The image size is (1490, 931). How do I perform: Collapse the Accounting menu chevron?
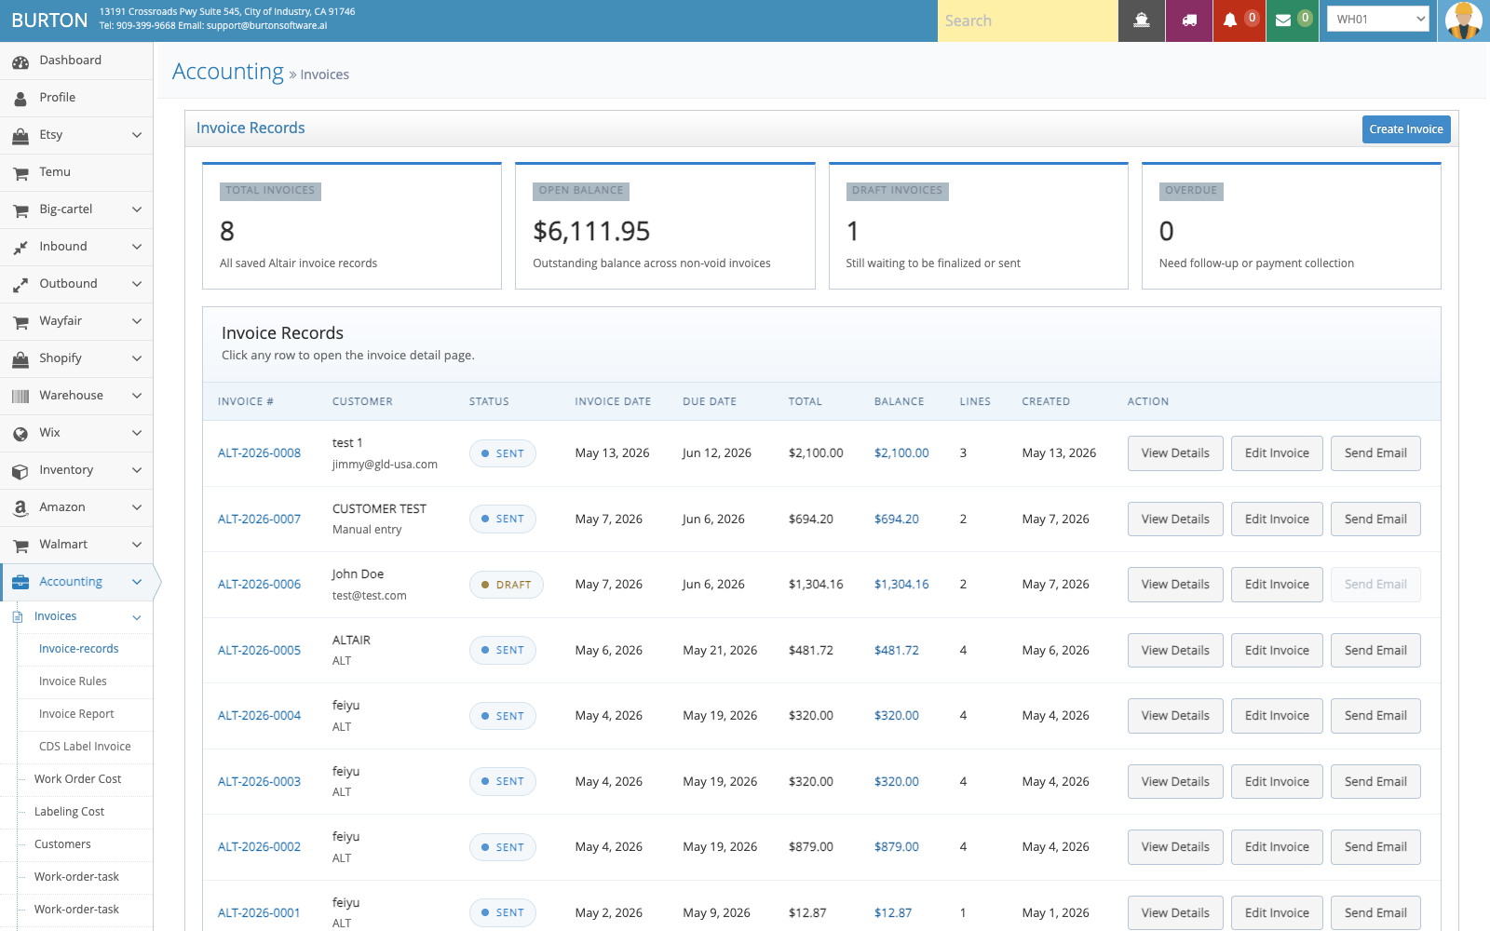click(137, 582)
